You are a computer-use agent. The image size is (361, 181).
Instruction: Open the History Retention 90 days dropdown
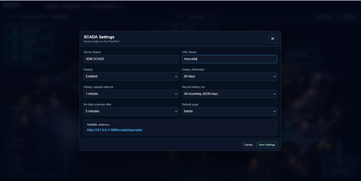[x=229, y=76]
